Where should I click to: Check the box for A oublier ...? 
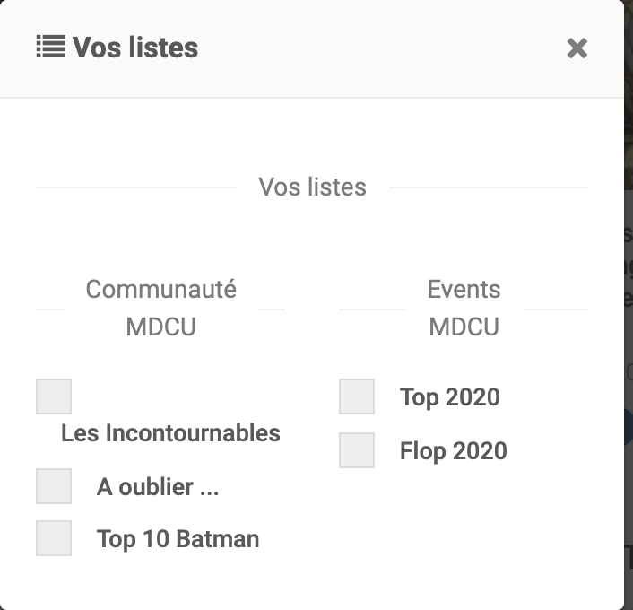(x=54, y=486)
